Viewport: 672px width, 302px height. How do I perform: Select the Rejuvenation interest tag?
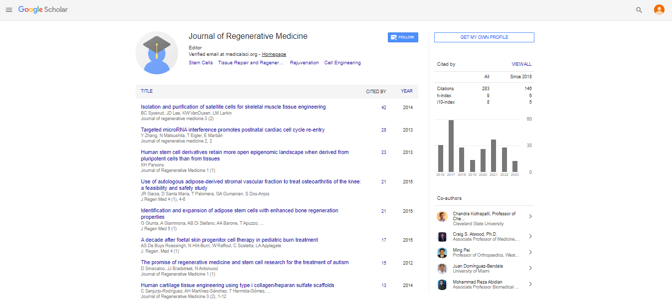click(304, 63)
